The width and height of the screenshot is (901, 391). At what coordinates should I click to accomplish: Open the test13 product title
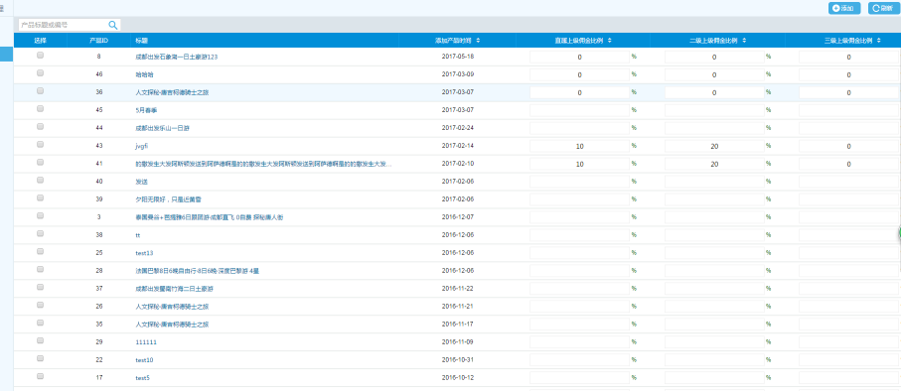(x=144, y=253)
